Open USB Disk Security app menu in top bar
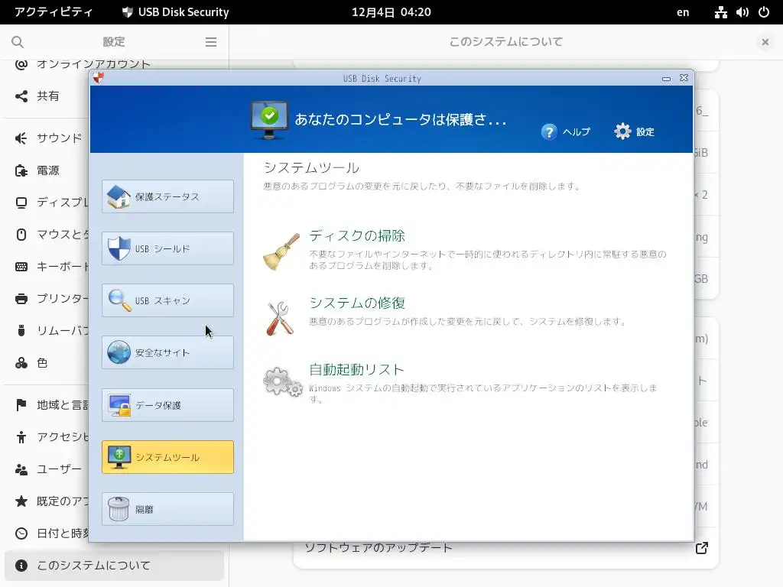Viewport: 783px width, 587px height. coord(176,12)
